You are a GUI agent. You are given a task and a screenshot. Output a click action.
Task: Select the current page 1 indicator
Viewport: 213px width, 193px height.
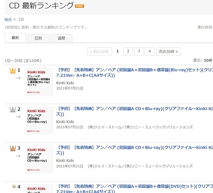(x=118, y=51)
